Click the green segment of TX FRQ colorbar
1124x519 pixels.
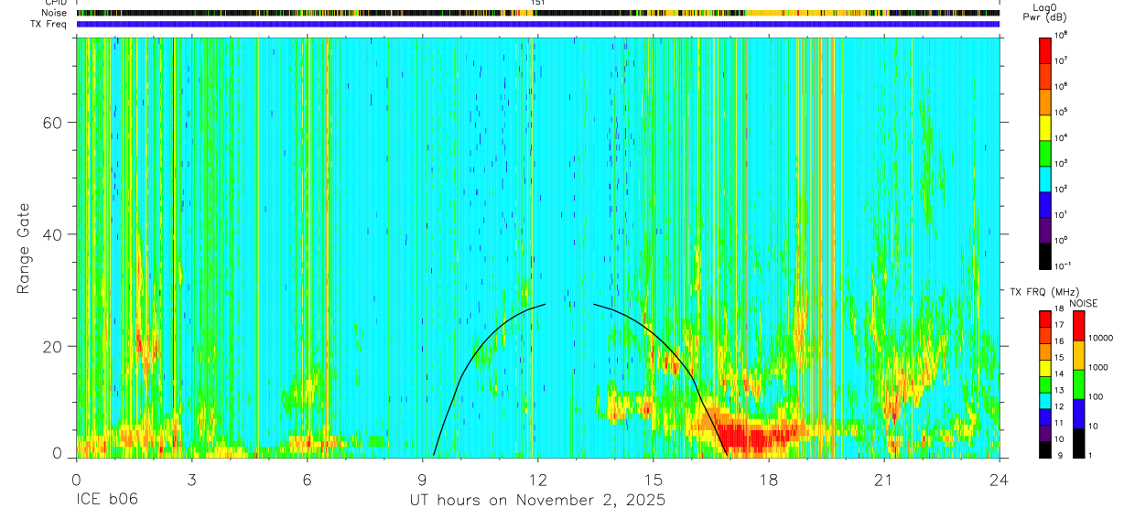click(x=1044, y=385)
